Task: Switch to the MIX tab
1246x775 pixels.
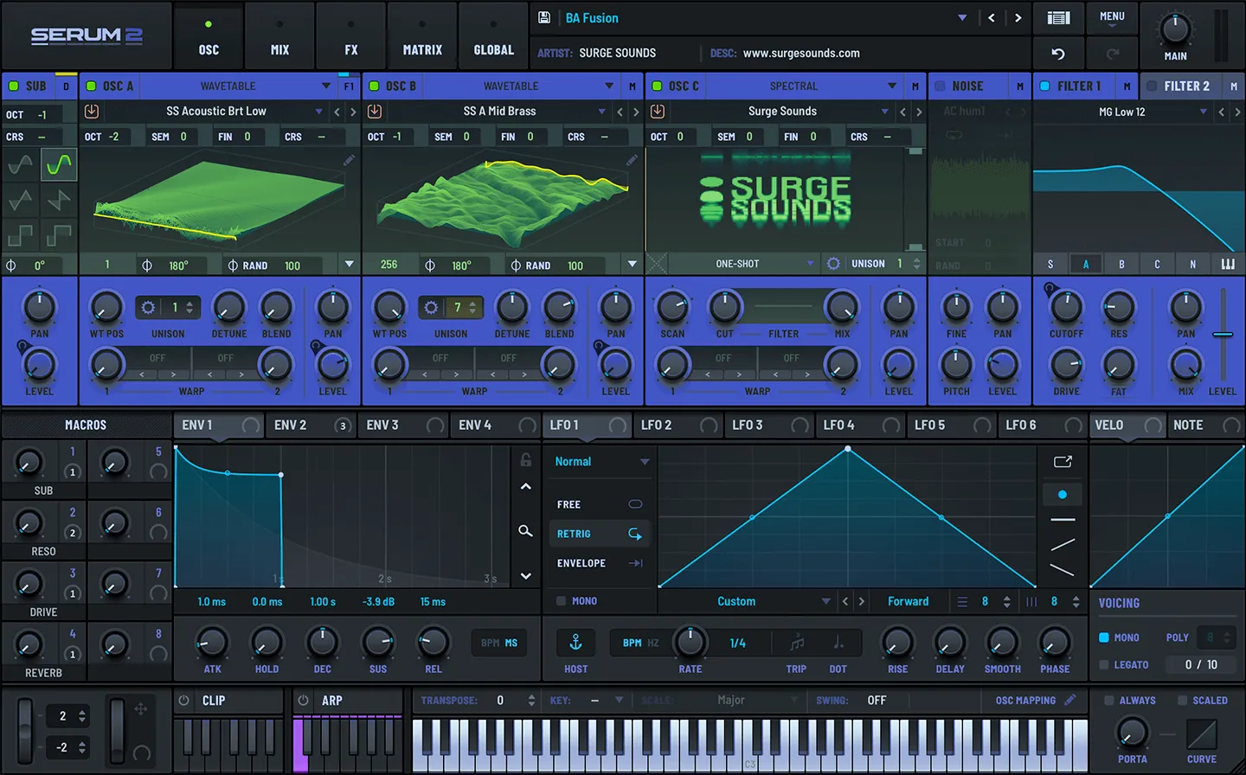Action: pyautogui.click(x=279, y=36)
